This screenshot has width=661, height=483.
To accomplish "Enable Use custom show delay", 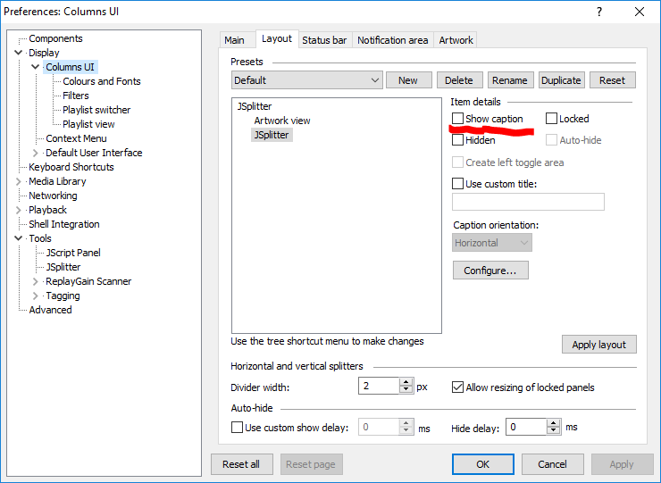I will click(x=238, y=428).
